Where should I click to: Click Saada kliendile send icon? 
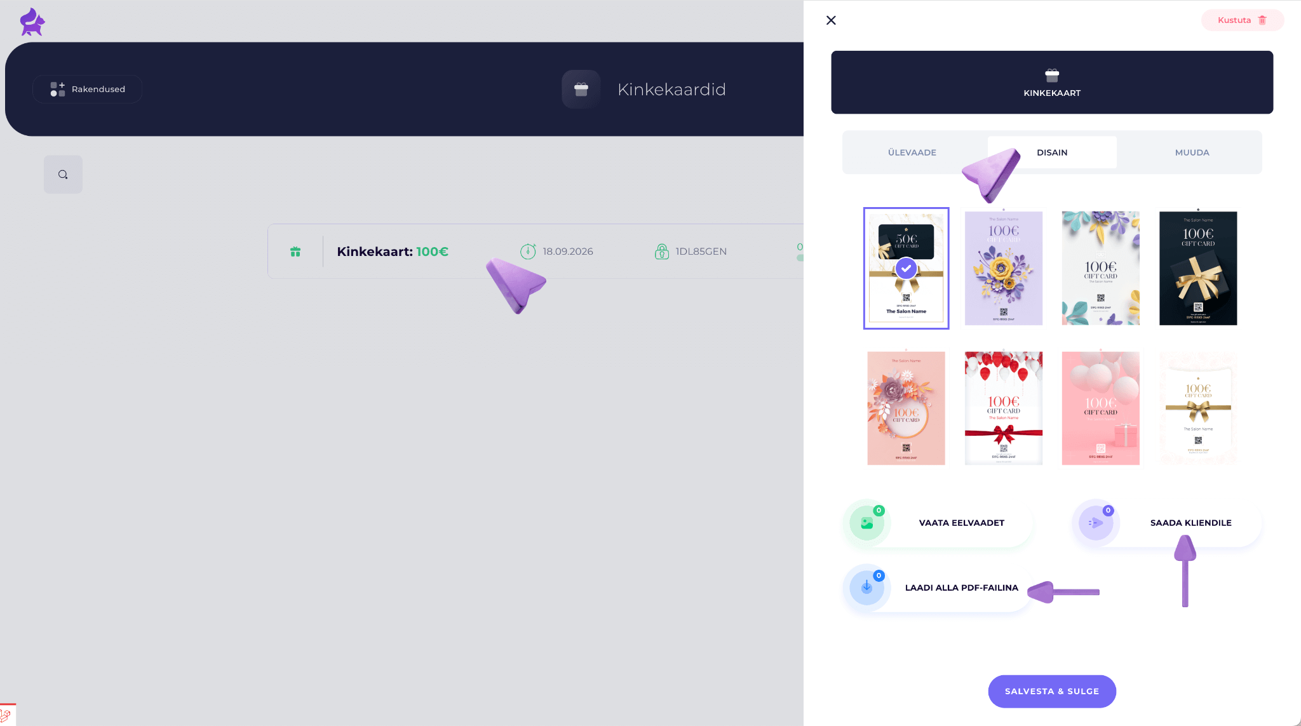(x=1095, y=523)
